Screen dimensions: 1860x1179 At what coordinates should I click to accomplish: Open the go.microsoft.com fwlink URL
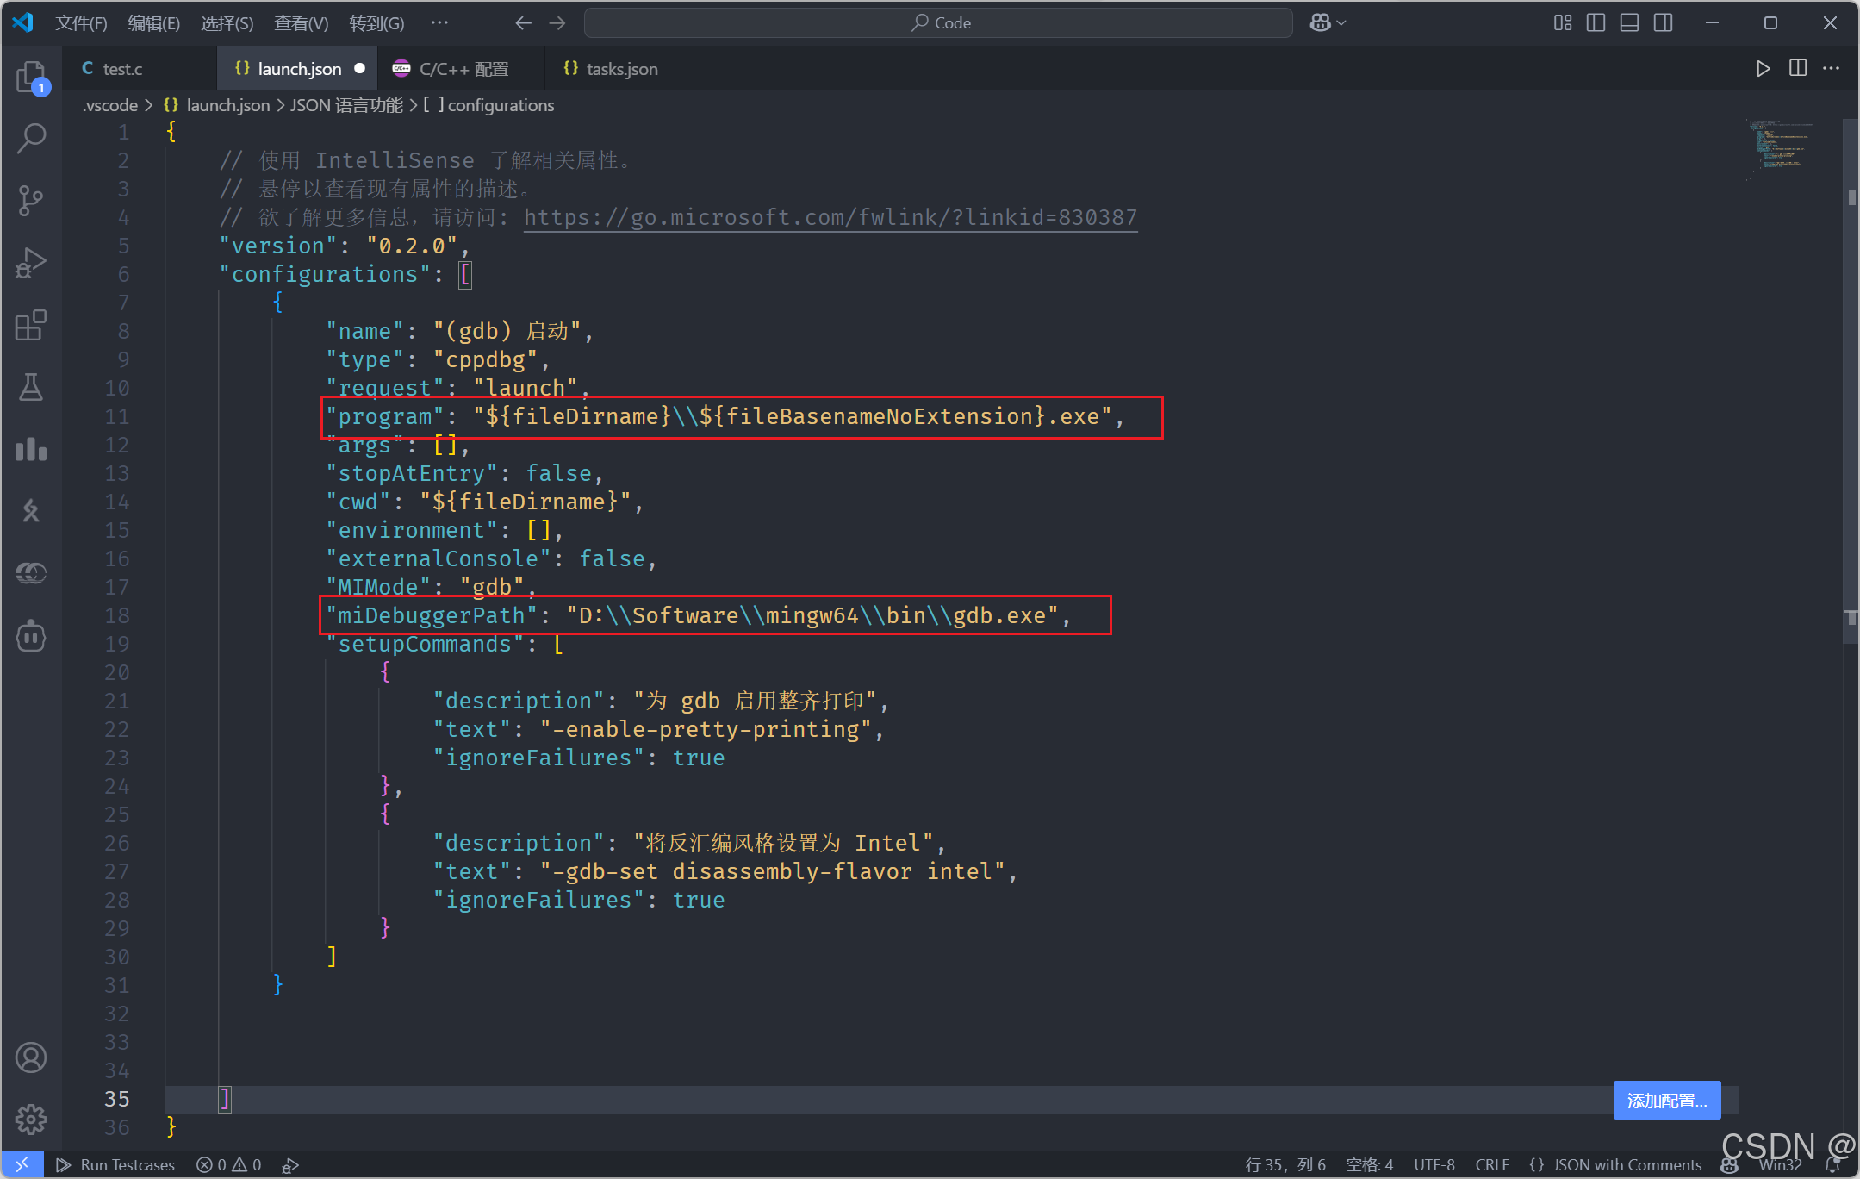click(x=830, y=217)
